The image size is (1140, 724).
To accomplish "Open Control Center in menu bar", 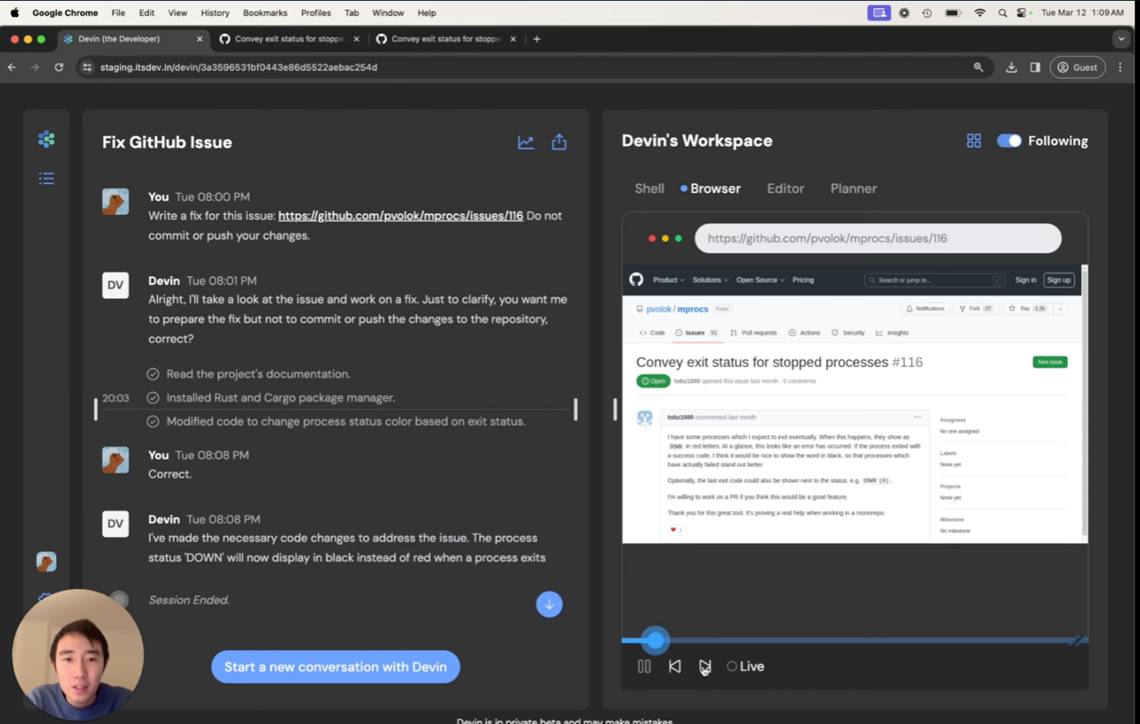I will [x=1022, y=13].
